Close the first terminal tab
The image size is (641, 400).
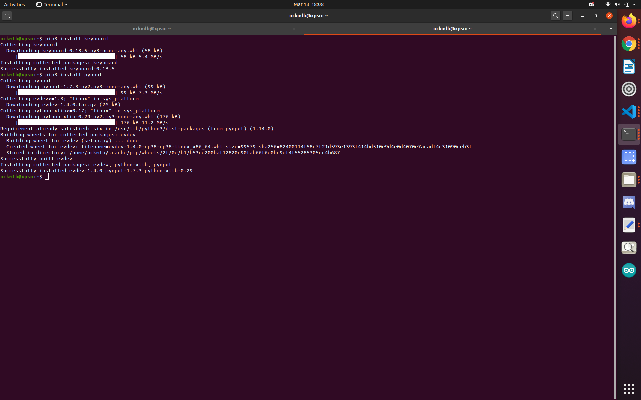tap(294, 29)
